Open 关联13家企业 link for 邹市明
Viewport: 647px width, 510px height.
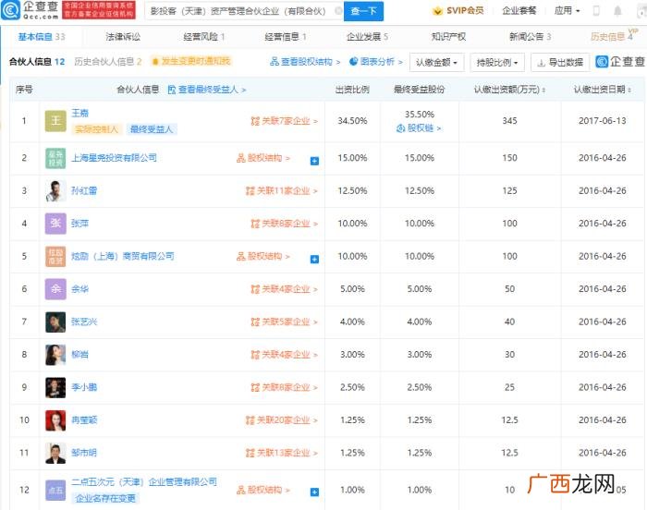[281, 453]
